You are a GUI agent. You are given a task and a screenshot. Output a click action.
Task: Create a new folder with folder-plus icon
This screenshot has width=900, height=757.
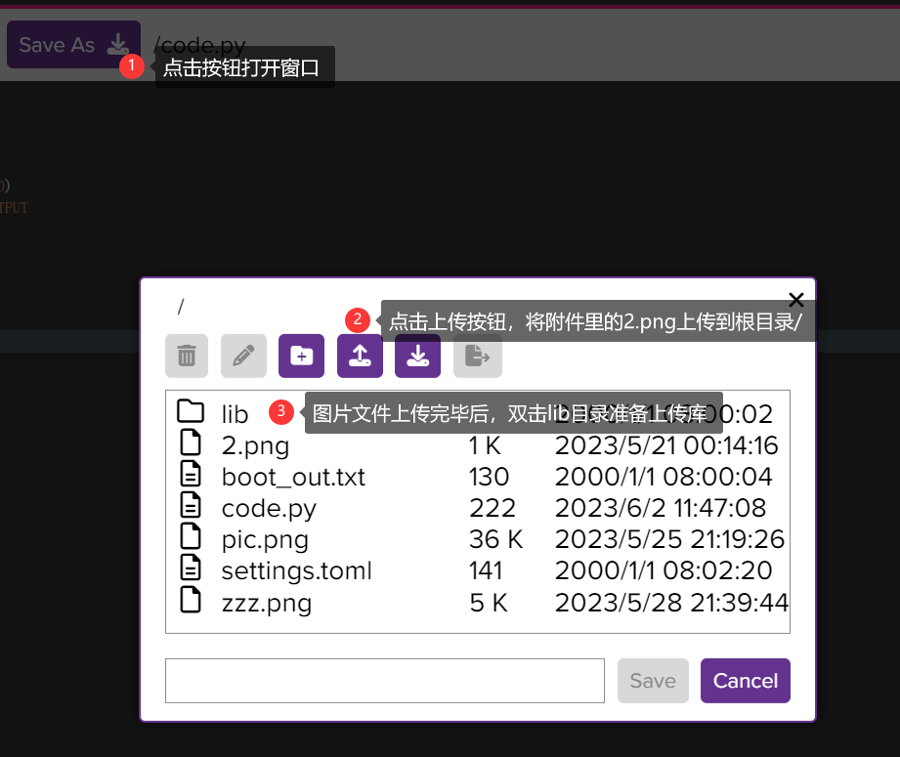[301, 356]
